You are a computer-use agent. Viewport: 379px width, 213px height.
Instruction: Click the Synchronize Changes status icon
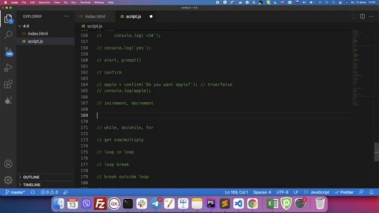33,192
